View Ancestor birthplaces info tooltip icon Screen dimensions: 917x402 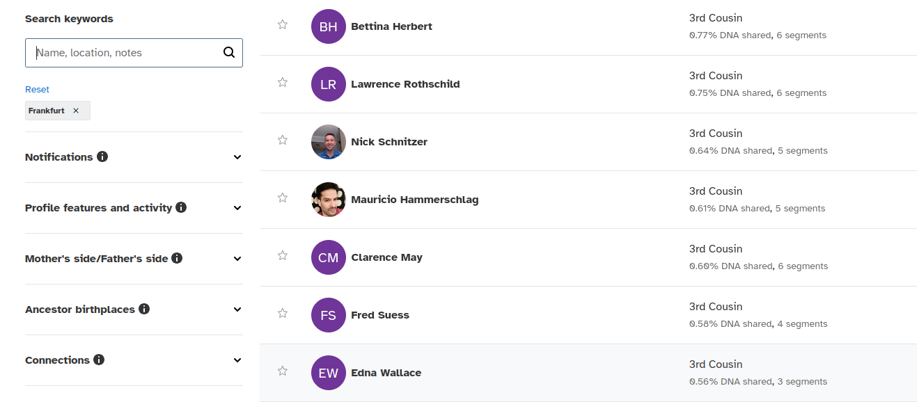pyautogui.click(x=144, y=309)
